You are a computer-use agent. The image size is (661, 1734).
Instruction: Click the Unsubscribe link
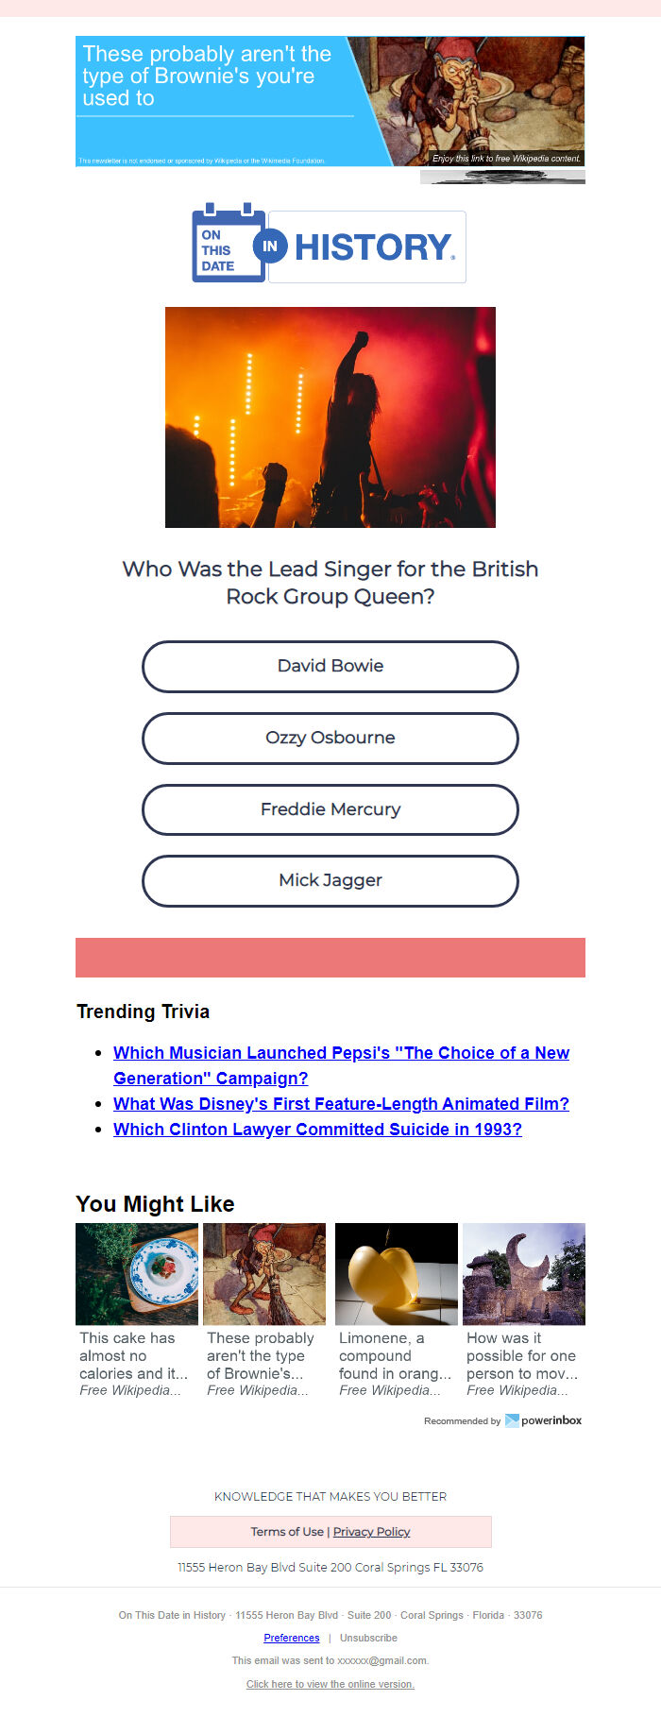point(368,1638)
